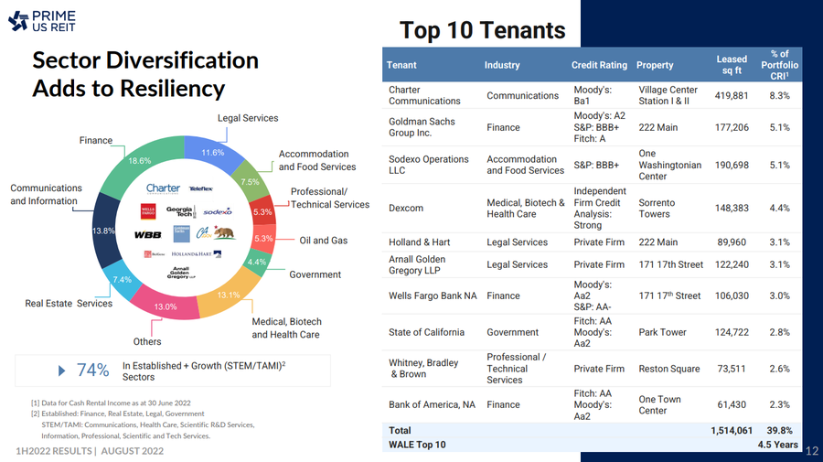
Task: Click the Sodexo logo in the chart
Action: 218,211
